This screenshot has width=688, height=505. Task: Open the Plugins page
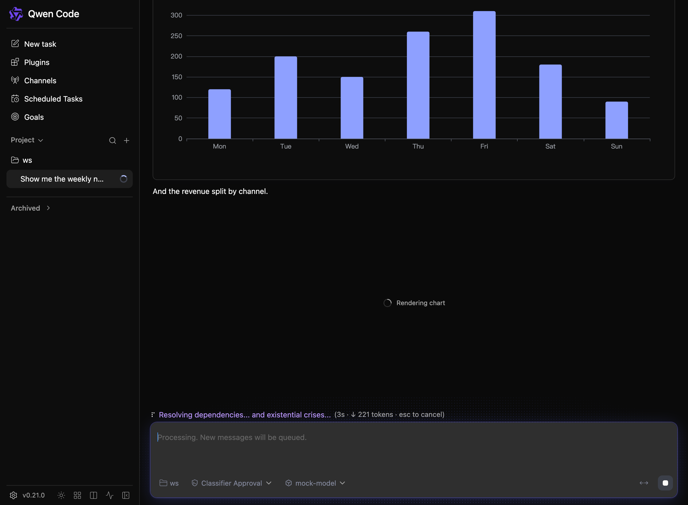(x=30, y=62)
